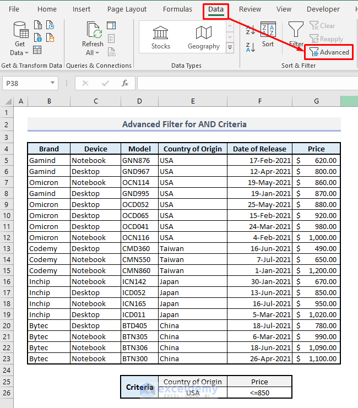Screen dimensions: 358x408
Task: Click the connection Properties icon
Action: (x=111, y=39)
